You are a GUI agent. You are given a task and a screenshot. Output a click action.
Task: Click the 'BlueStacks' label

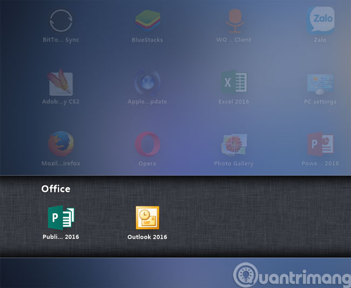[147, 40]
